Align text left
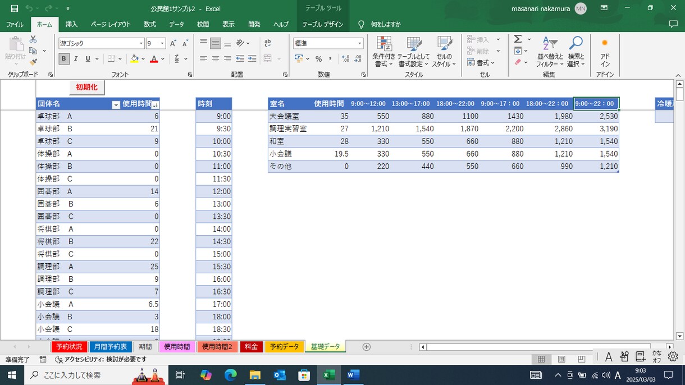 tap(203, 59)
